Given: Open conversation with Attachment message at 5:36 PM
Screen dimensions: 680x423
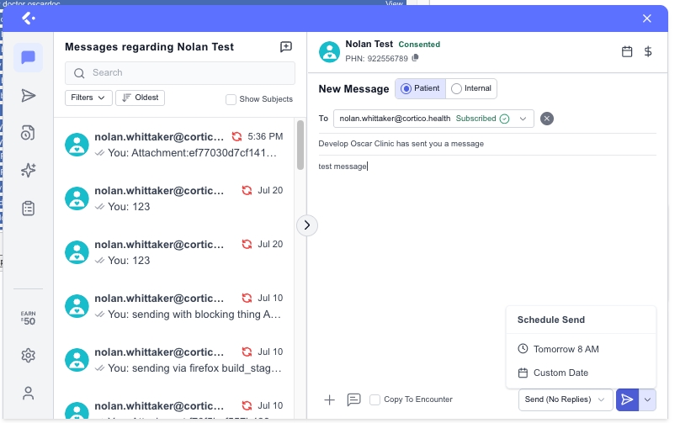Looking at the screenshot, I should [174, 145].
